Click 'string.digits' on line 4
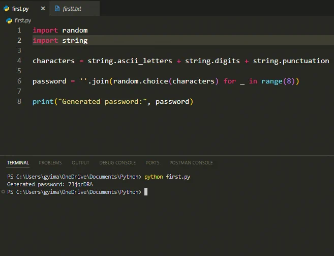 (x=212, y=61)
